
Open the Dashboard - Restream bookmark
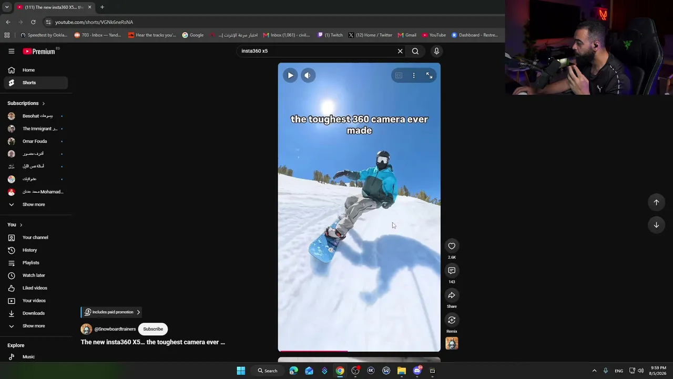point(475,35)
